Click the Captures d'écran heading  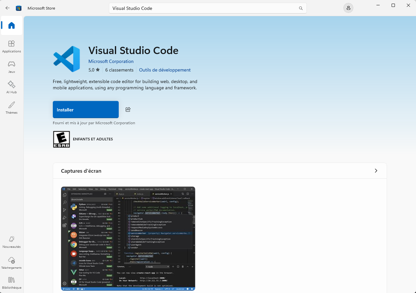81,171
